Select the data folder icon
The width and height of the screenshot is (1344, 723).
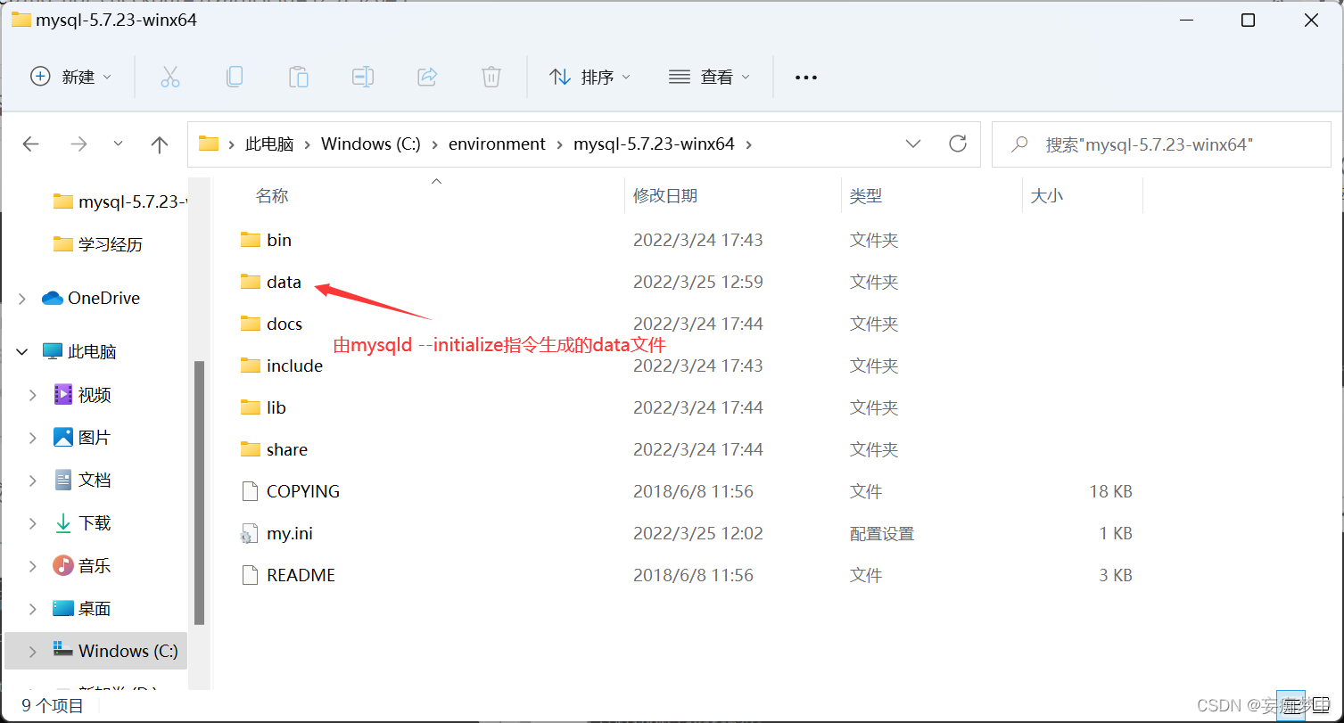251,282
